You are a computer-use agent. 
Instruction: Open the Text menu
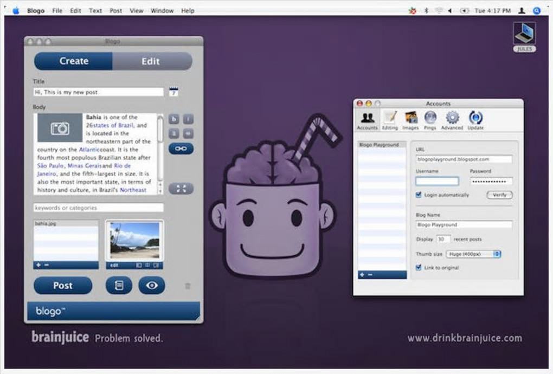point(95,11)
